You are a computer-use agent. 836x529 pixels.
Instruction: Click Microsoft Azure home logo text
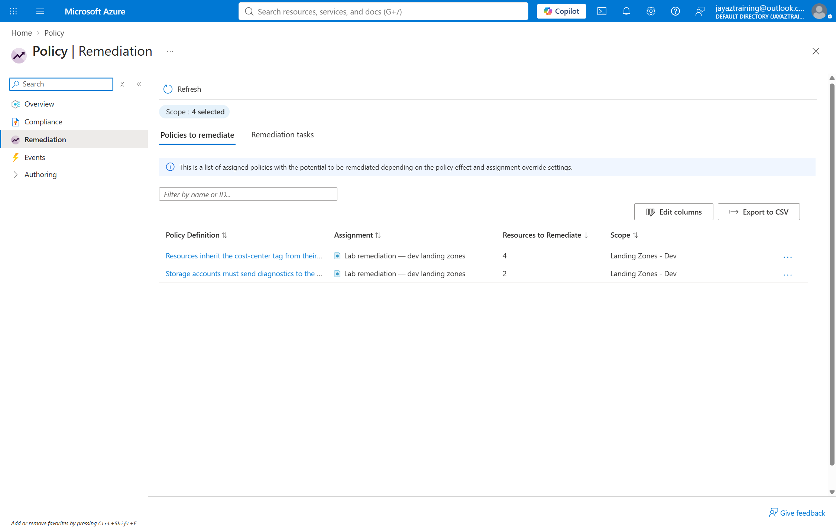[x=95, y=11]
